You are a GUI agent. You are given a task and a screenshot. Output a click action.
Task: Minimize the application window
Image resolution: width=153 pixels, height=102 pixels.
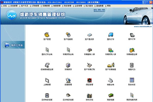(144, 2)
